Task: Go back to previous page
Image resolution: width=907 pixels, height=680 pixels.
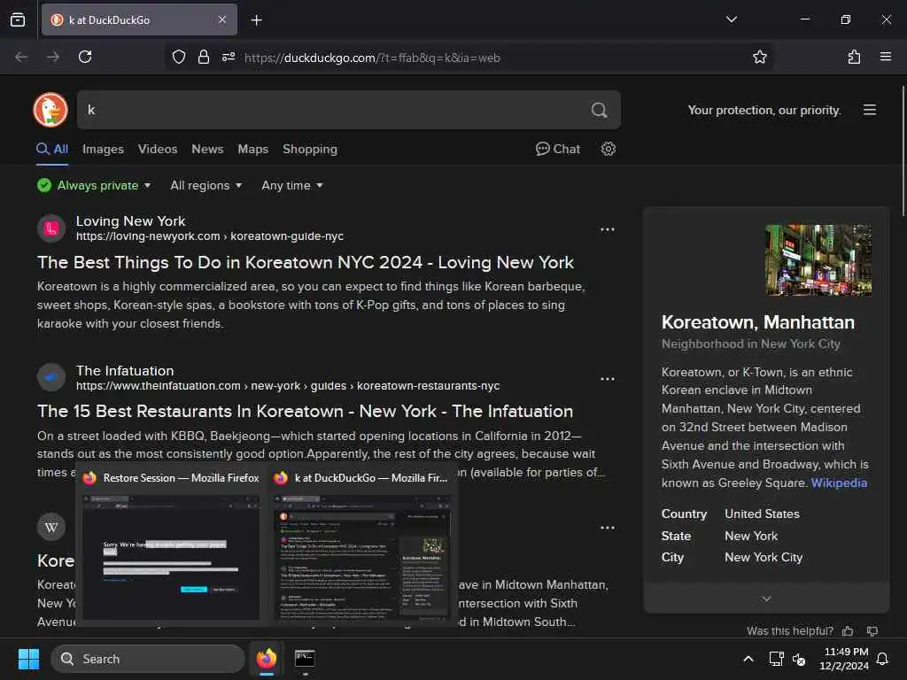Action: pyautogui.click(x=21, y=57)
